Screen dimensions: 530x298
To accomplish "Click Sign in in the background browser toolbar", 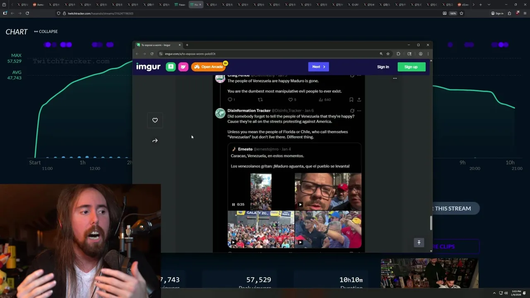I will tap(497, 13).
